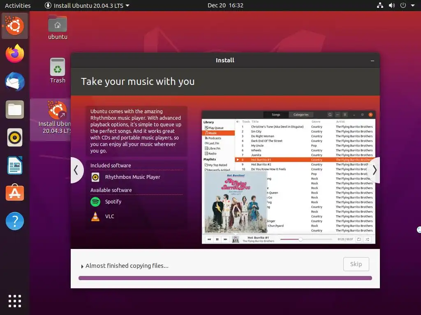
Task: Select My Top Rated playlist in preview
Action: tap(219, 165)
